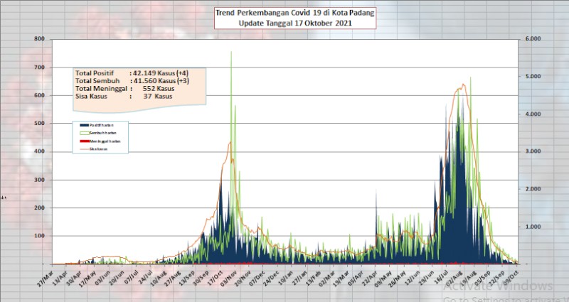
Task: Click left axis label '600'
Action: tap(39, 95)
